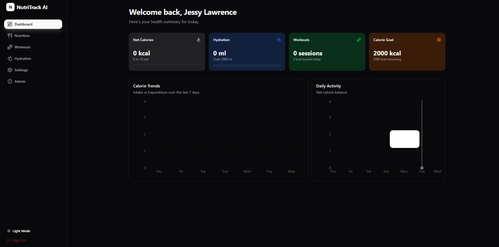The image size is (499, 247).
Task: Open Settings from the sidebar
Action: pos(33,70)
